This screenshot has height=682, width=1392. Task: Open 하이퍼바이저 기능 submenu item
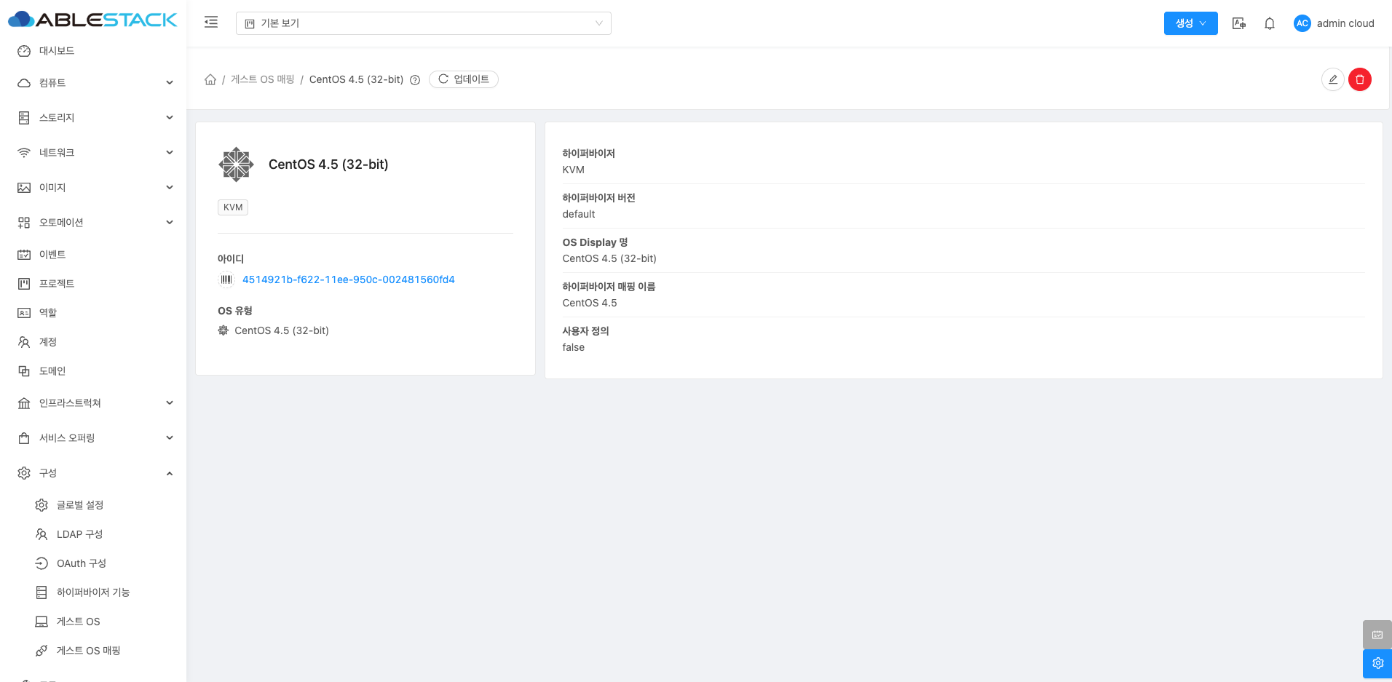click(93, 592)
